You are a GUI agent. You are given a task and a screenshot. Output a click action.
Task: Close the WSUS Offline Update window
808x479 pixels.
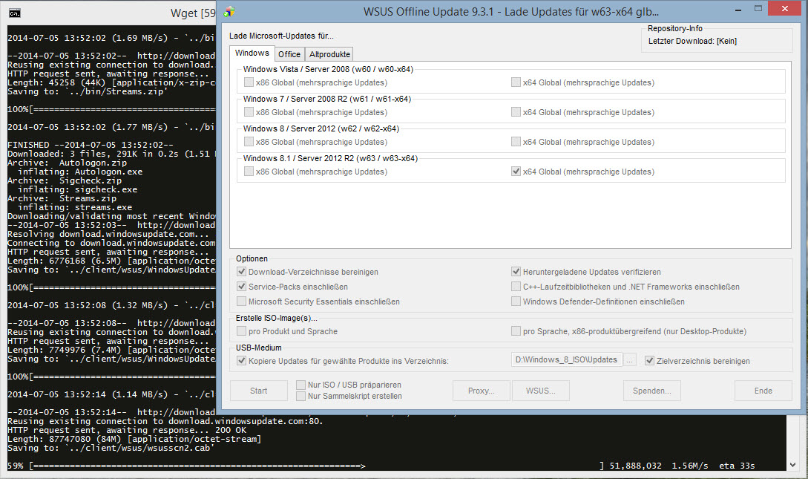(x=784, y=9)
